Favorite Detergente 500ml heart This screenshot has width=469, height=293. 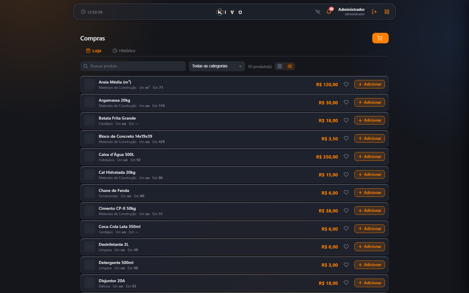click(346, 265)
